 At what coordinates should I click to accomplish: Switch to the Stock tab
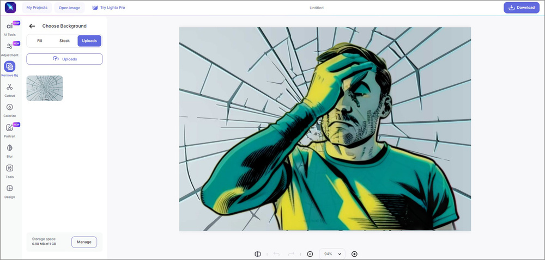click(x=64, y=41)
